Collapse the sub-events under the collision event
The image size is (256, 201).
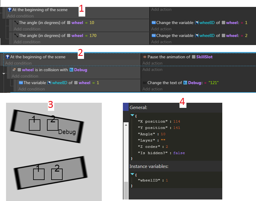point(4,74)
